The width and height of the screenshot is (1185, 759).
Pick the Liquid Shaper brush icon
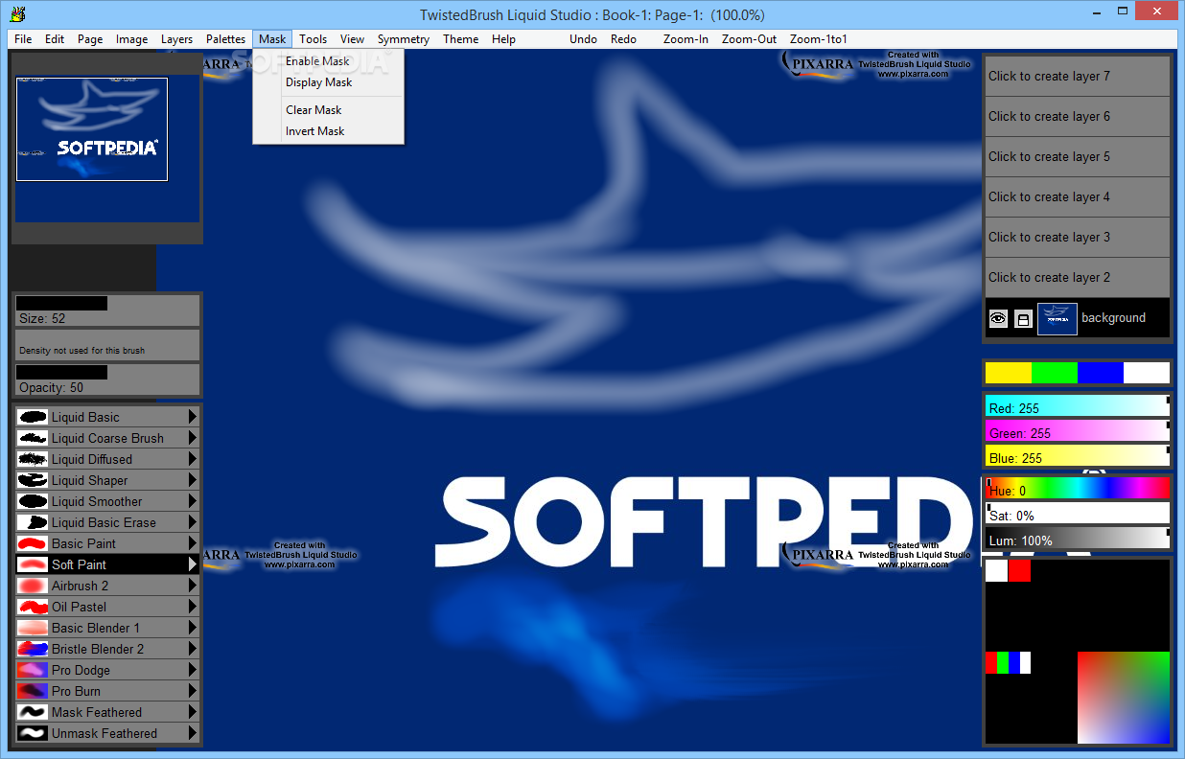point(33,480)
